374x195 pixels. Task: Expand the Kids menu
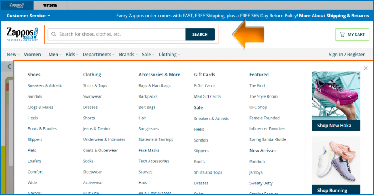[x=72, y=55]
